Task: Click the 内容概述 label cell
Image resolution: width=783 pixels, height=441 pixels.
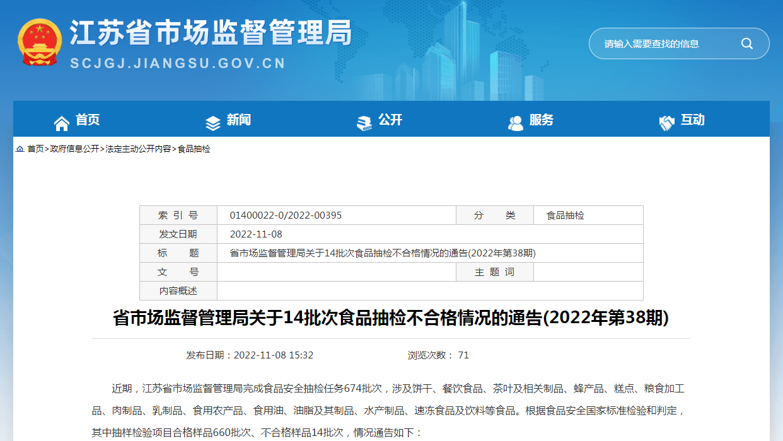Action: tap(178, 291)
